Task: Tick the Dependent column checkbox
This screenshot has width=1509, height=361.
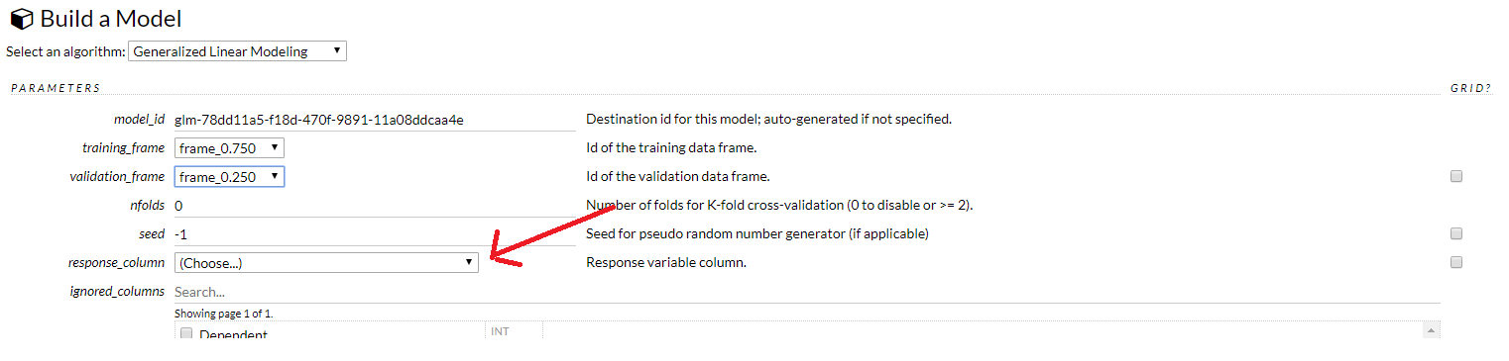Action: pos(186,334)
